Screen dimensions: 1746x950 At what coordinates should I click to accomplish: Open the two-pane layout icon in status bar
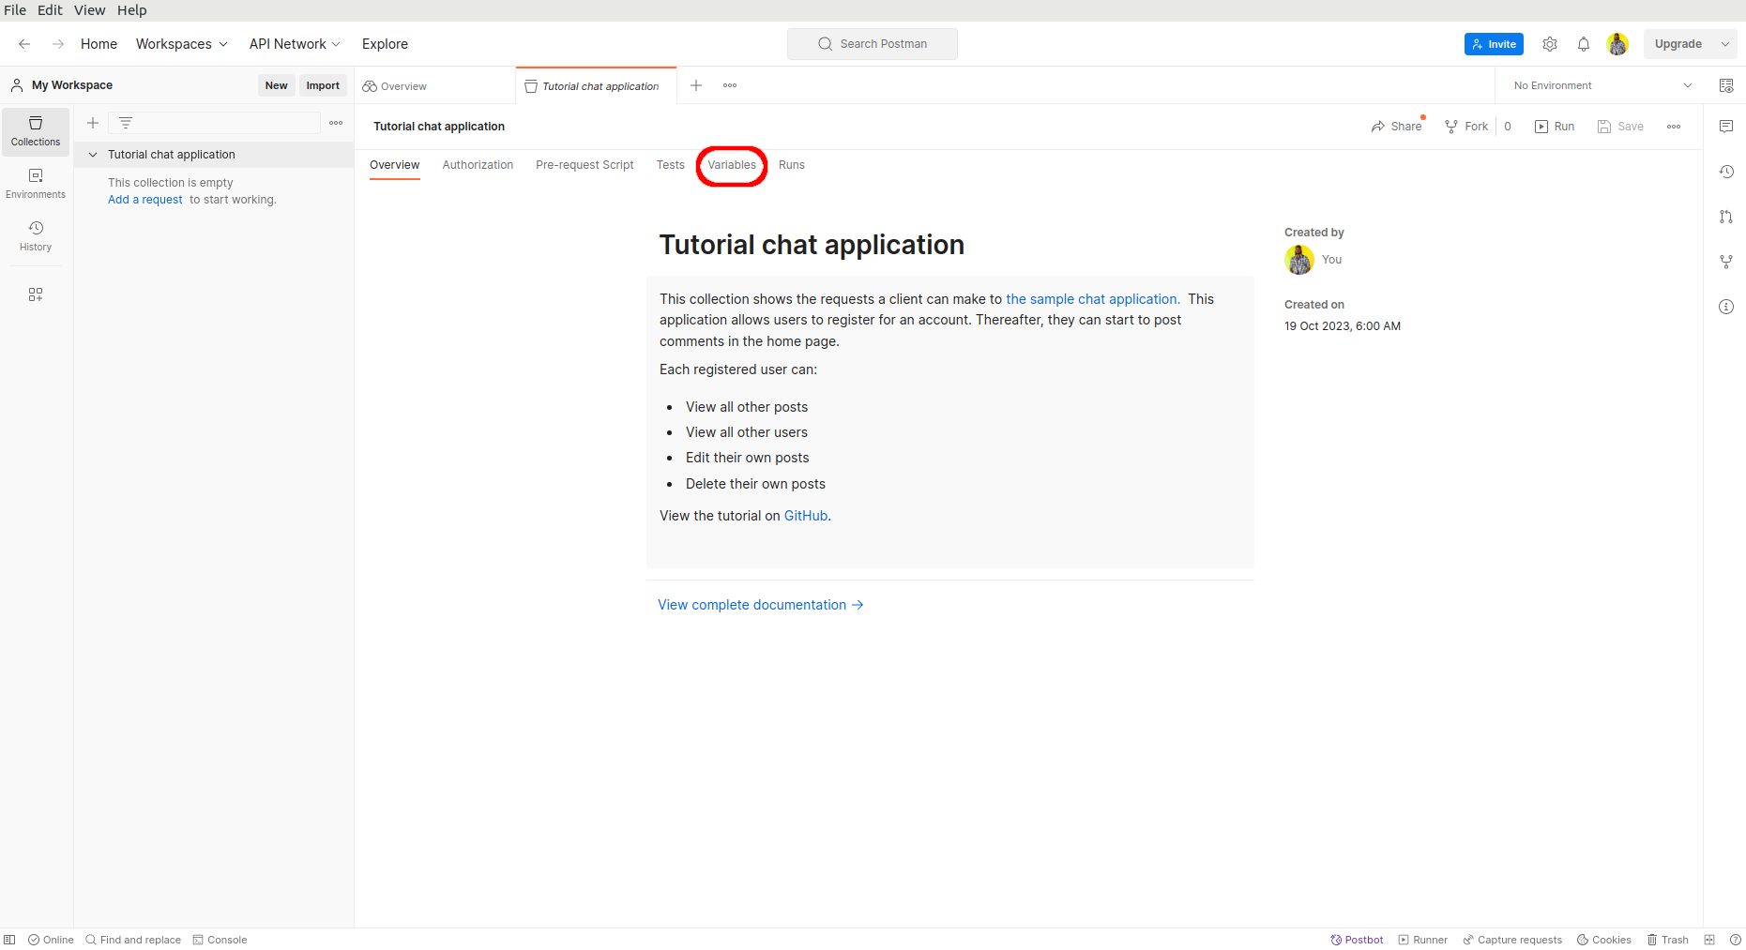(1709, 940)
